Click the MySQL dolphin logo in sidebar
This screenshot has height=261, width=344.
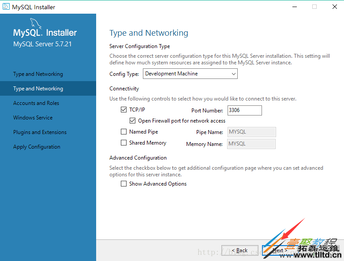[x=35, y=23]
